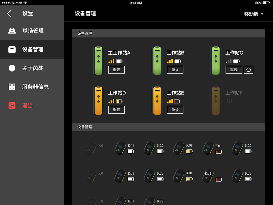Image resolution: width=273 pixels, height=205 pixels.
Task: Select the orange 工作站D device icon
Action: click(x=98, y=100)
